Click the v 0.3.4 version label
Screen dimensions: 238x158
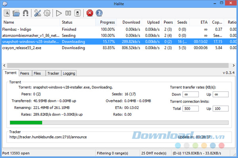(228, 73)
